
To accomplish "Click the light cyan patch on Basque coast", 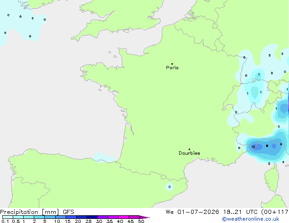I will [x=104, y=158].
